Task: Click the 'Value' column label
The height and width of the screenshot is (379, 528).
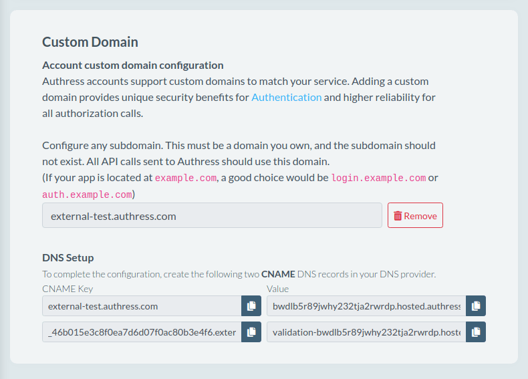Action: (278, 289)
